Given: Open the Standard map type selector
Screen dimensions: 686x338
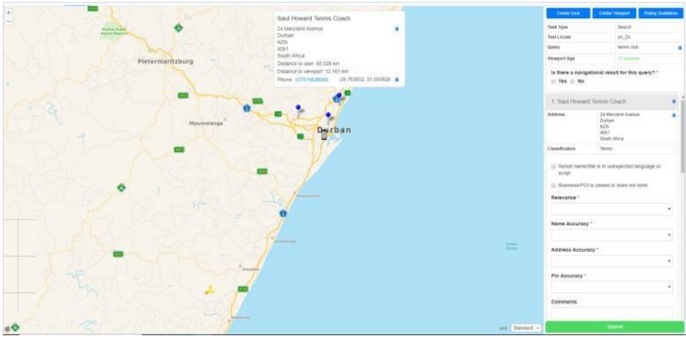Looking at the screenshot, I should pos(526,327).
